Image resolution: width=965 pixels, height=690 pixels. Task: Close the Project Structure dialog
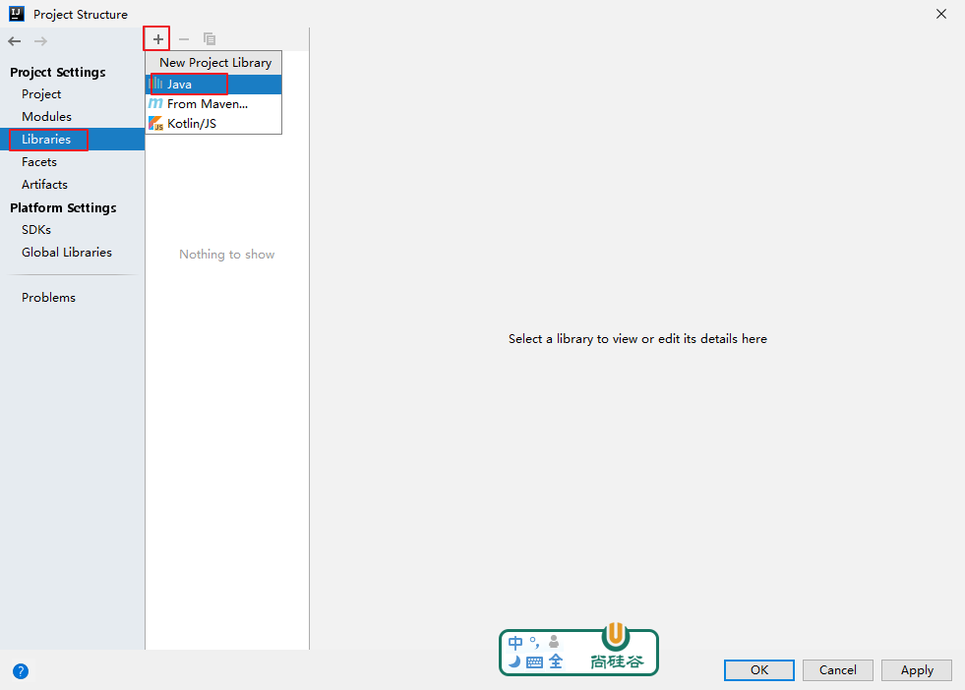click(x=941, y=14)
